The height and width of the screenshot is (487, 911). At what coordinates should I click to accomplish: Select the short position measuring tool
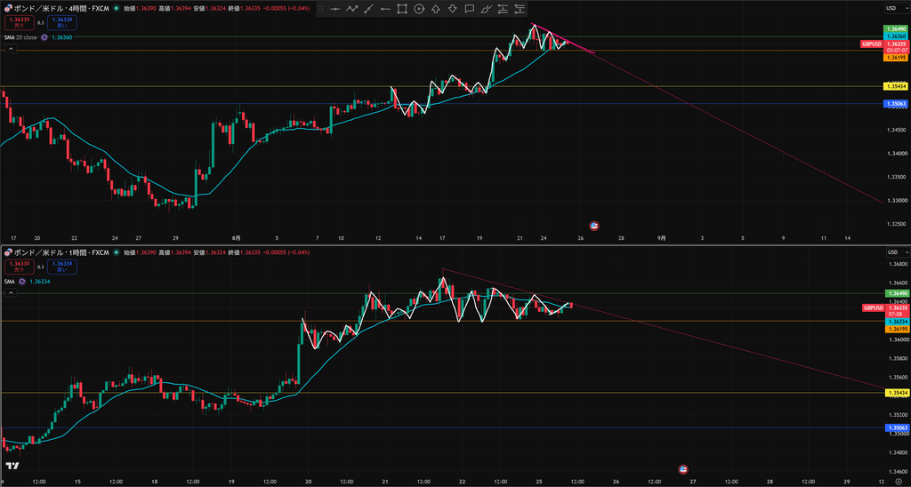(520, 9)
